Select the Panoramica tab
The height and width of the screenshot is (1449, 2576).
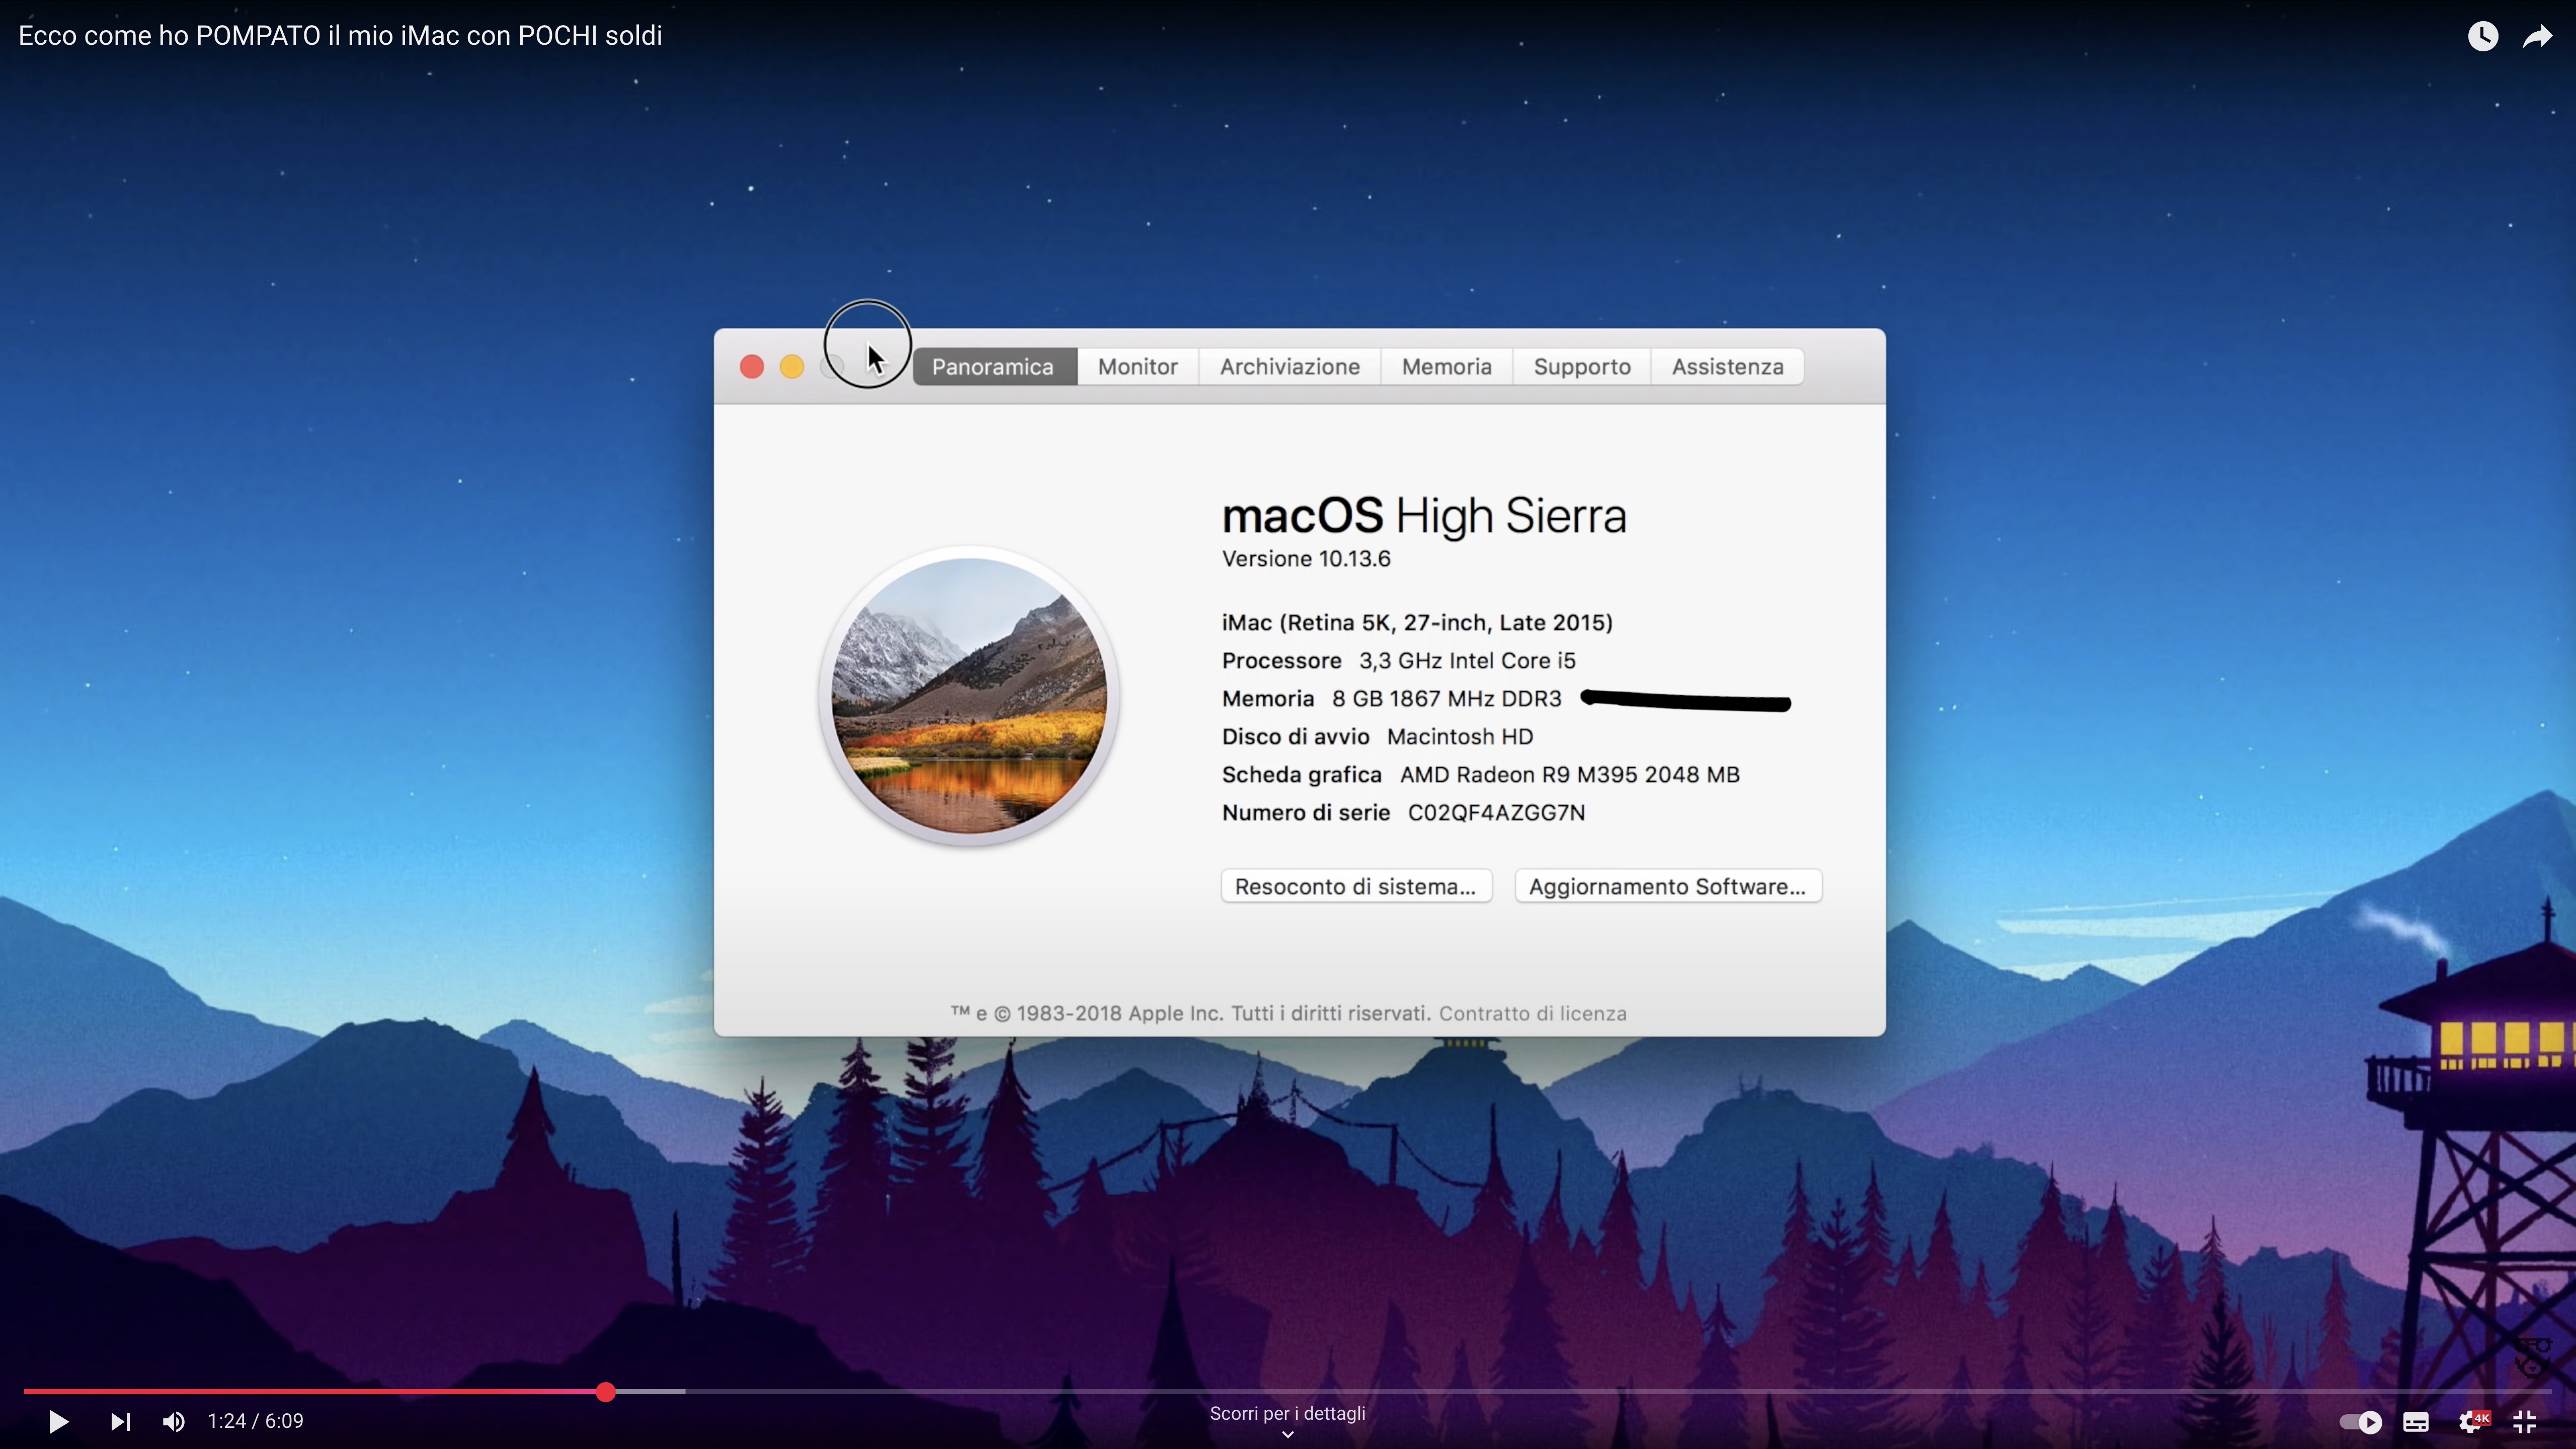click(x=993, y=367)
